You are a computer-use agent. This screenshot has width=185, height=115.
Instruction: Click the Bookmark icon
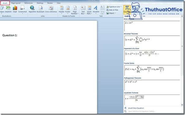[40, 9]
